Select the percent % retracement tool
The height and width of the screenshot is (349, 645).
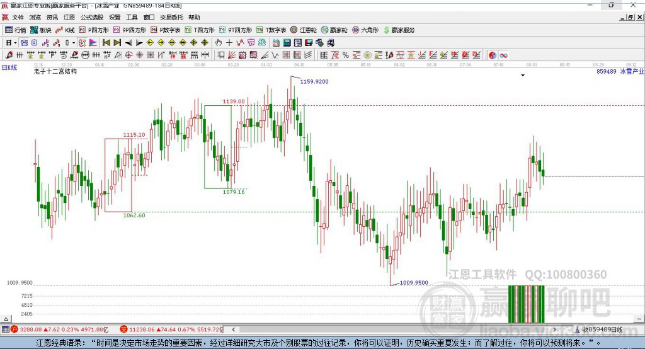346,55
